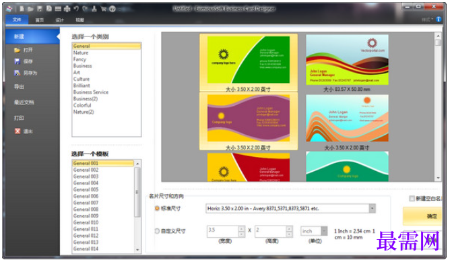Select the Culture category

pos(106,79)
